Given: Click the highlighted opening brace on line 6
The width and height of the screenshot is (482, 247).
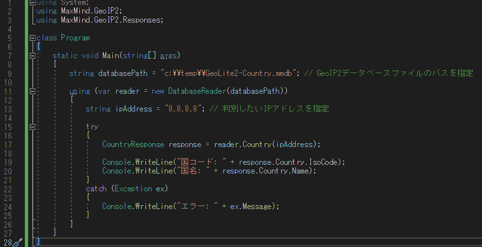Looking at the screenshot, I should point(38,47).
